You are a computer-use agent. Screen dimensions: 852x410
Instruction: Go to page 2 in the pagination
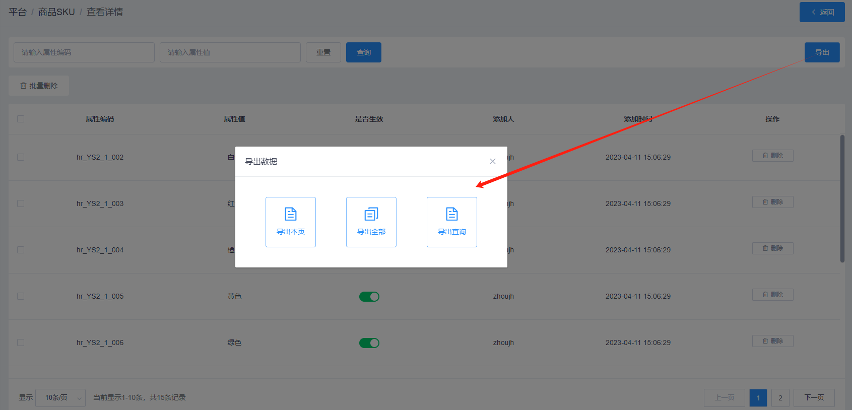[x=780, y=397]
